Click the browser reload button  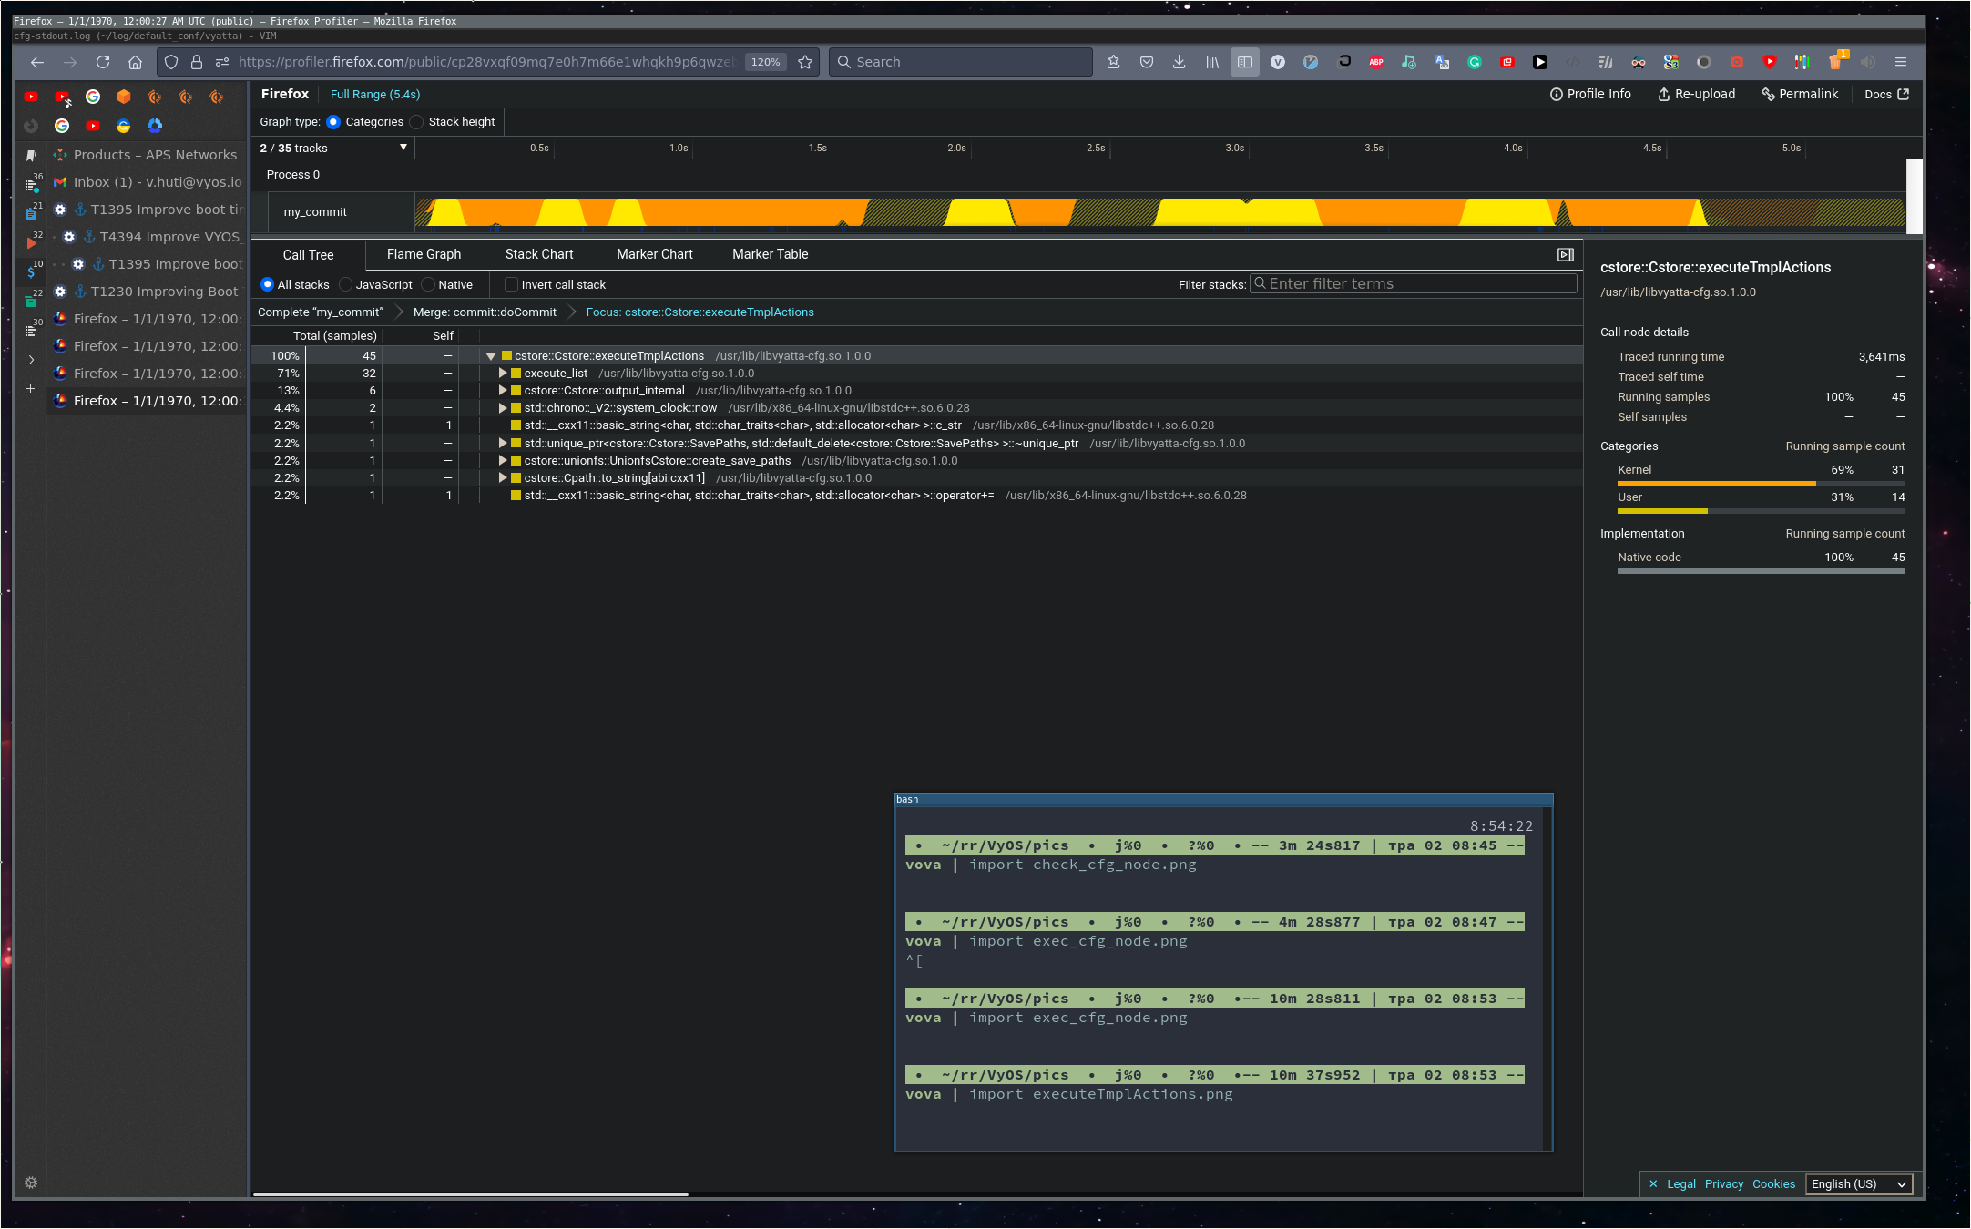tap(103, 62)
